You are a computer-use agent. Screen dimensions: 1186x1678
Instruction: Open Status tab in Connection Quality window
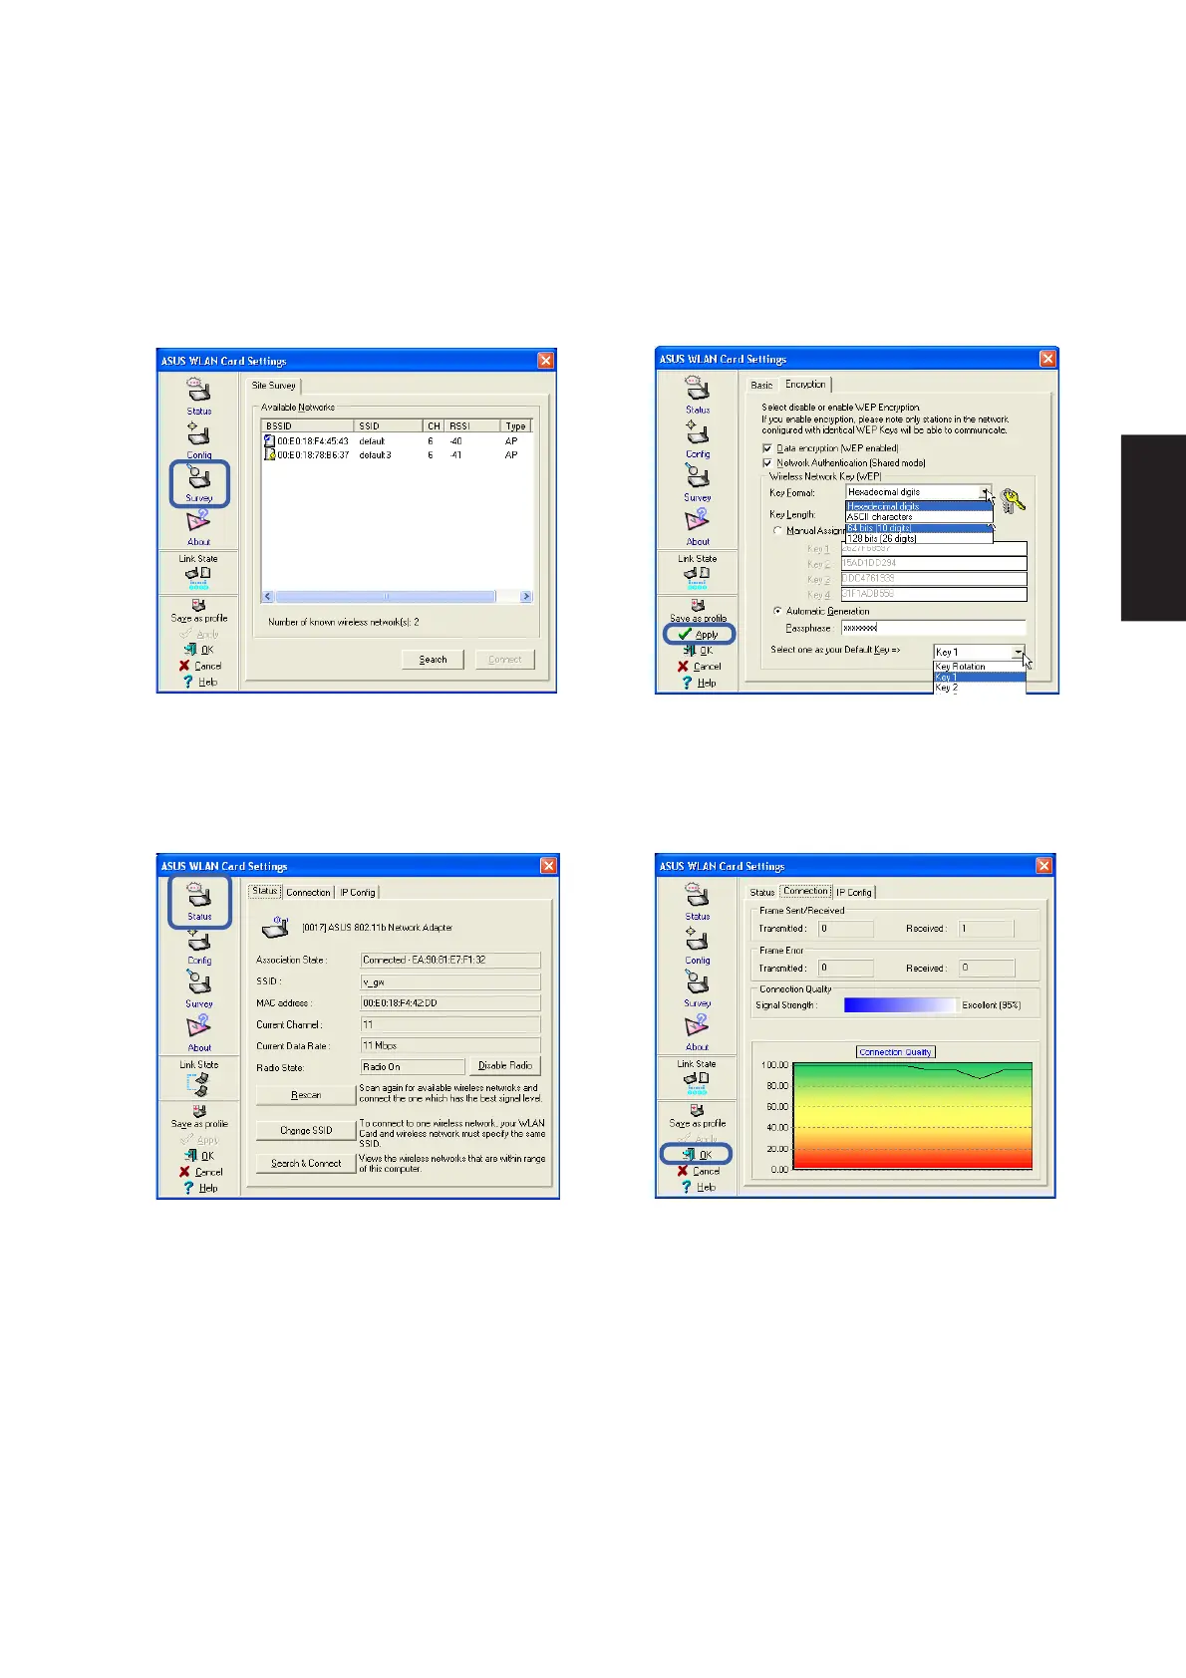click(x=762, y=893)
